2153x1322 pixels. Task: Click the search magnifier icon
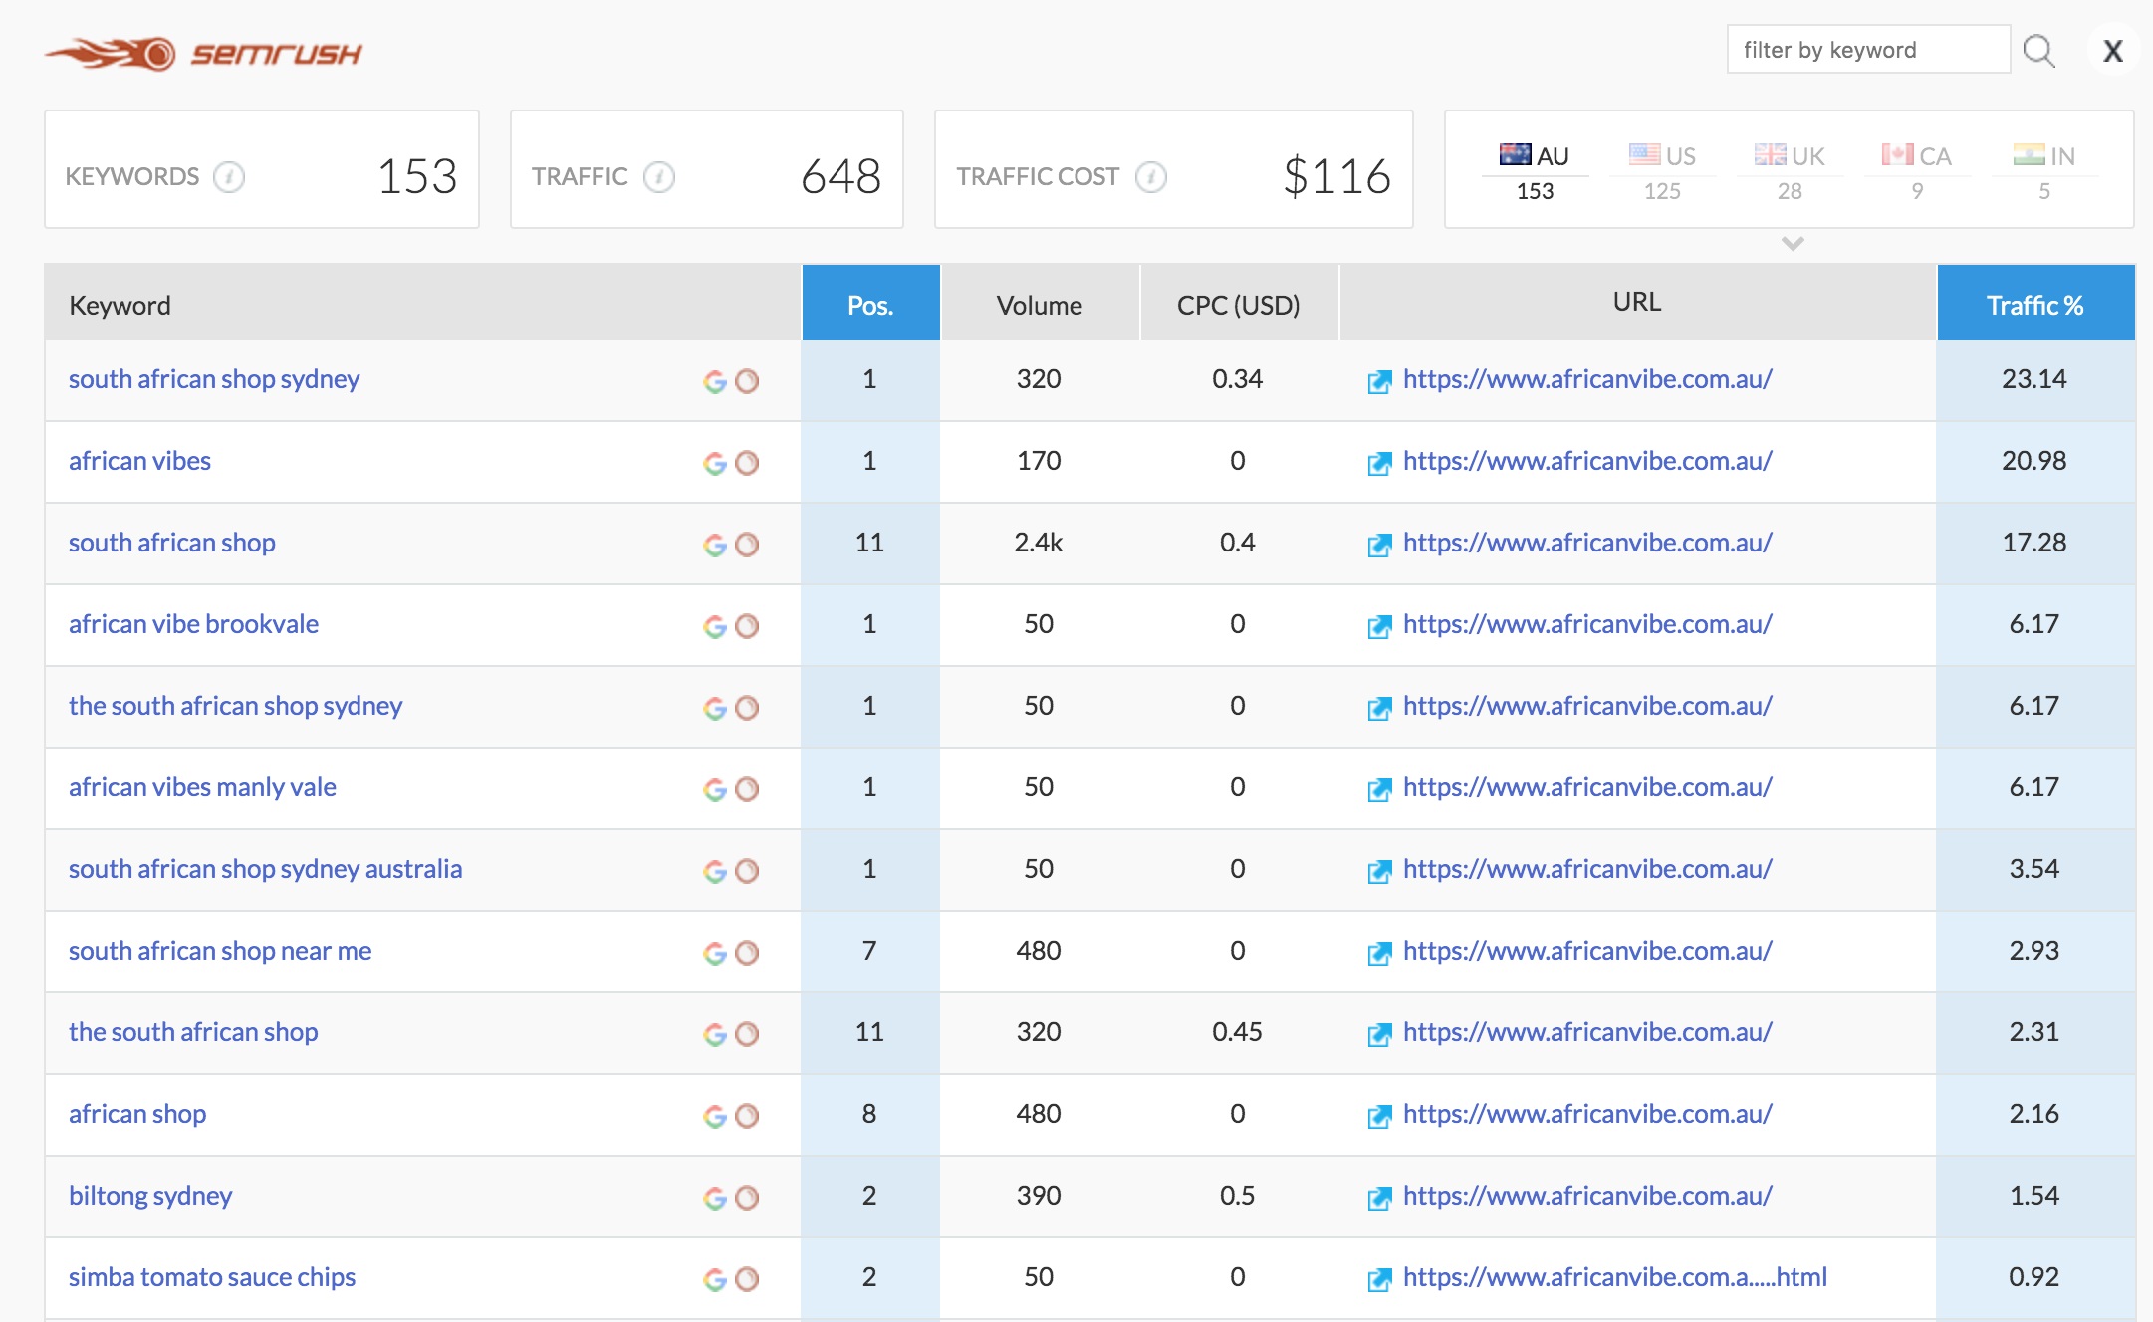point(2038,50)
